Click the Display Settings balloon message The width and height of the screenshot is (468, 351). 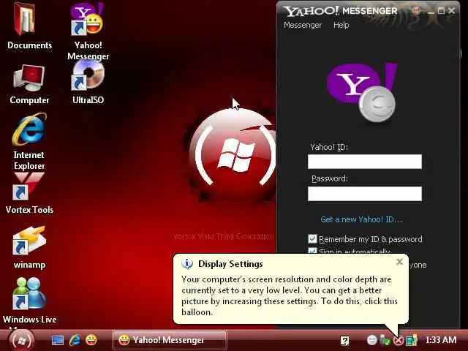pyautogui.click(x=290, y=295)
